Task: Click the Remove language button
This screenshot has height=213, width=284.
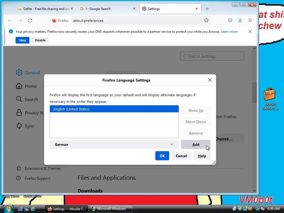Action: pos(196,133)
